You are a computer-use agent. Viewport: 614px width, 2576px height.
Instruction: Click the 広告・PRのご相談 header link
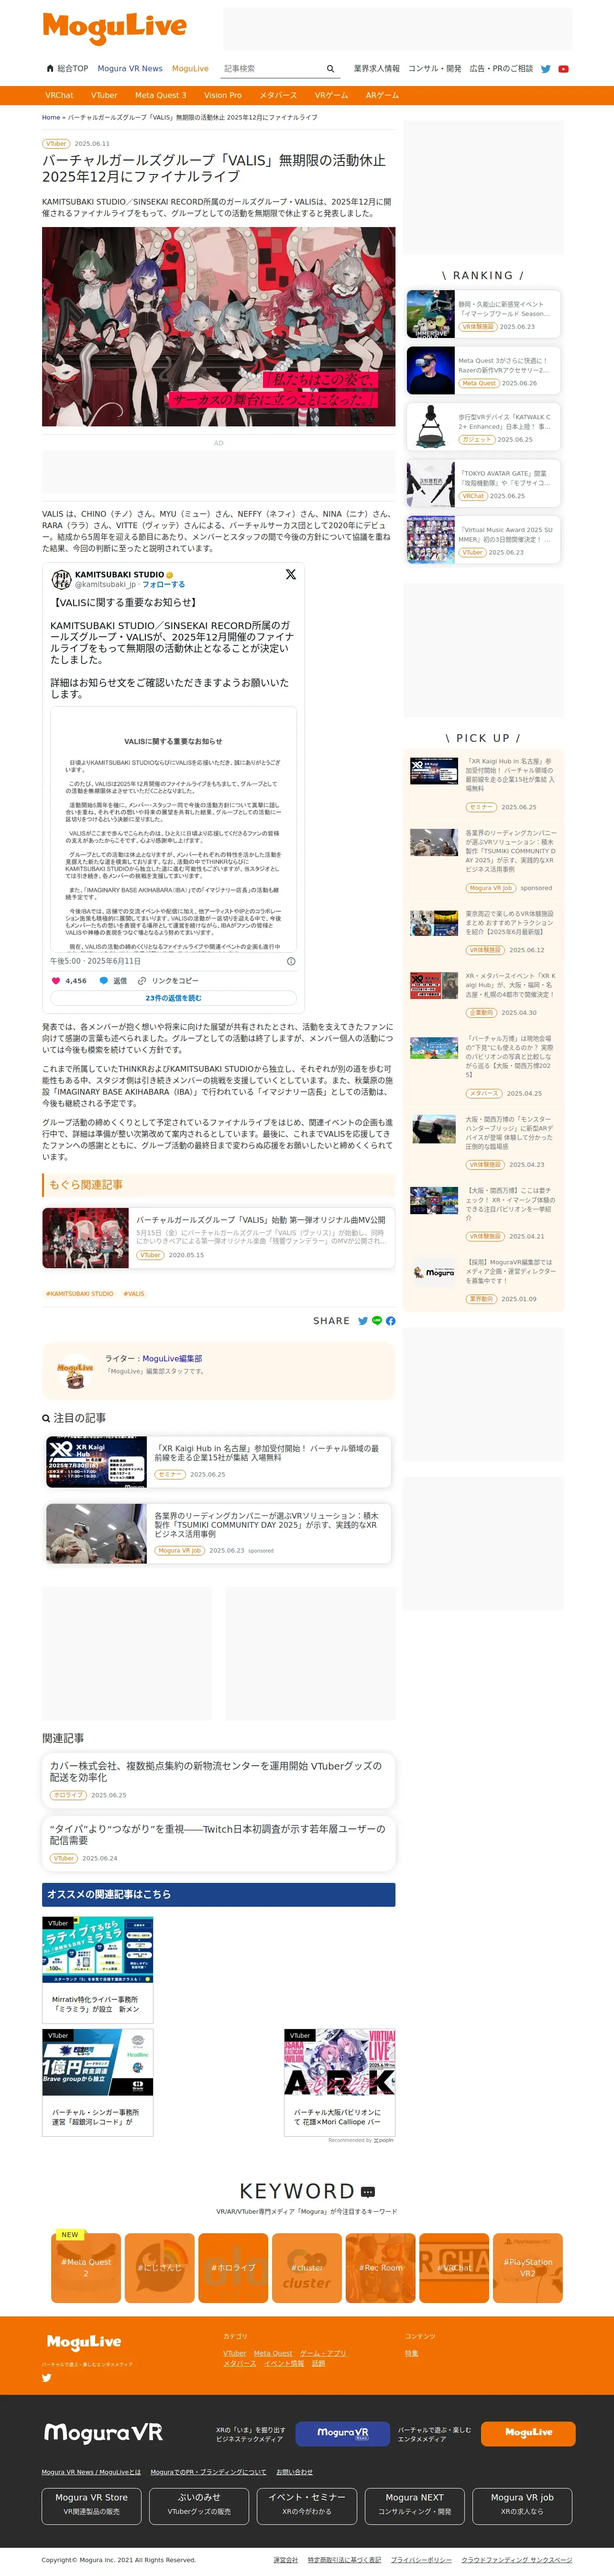pos(501,69)
